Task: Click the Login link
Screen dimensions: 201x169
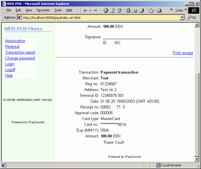Action: point(10,64)
